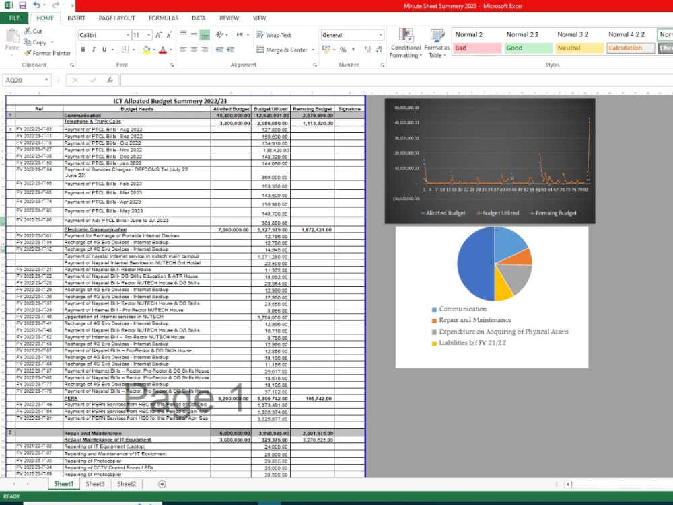This screenshot has height=505, width=673.
Task: Increase indent in Alignment group
Action: 230,50
